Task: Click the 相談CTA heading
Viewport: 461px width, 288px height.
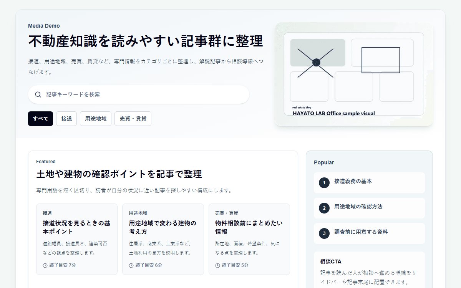Action: (331, 262)
